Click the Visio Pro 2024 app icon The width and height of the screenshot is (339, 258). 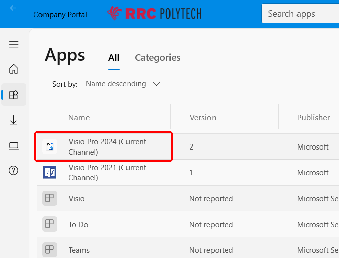pyautogui.click(x=50, y=147)
